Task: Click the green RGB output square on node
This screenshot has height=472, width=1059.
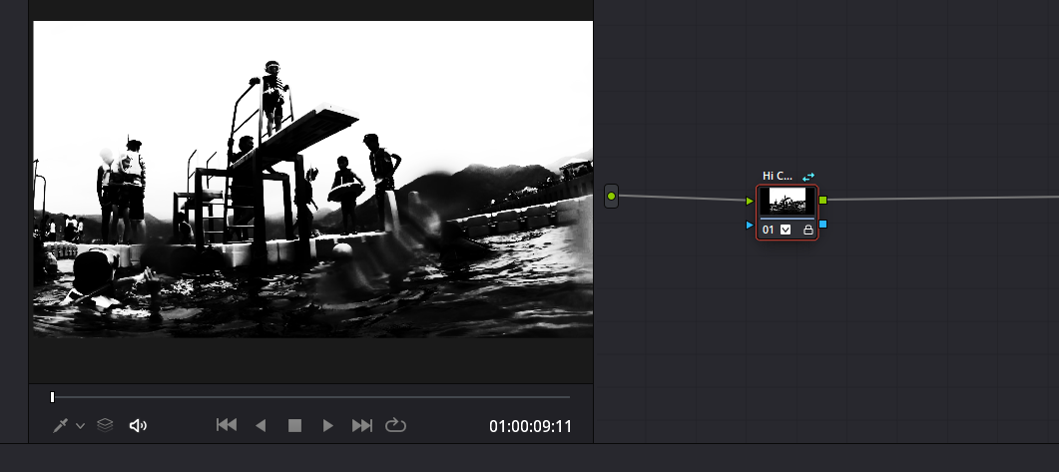Action: click(x=822, y=200)
